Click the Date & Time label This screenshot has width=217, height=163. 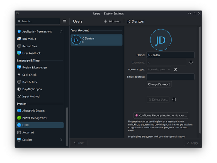tap(30, 82)
